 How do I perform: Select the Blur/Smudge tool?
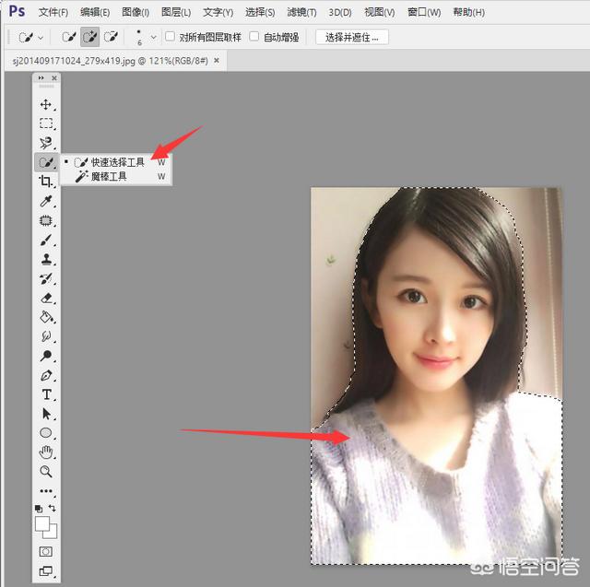tap(46, 336)
